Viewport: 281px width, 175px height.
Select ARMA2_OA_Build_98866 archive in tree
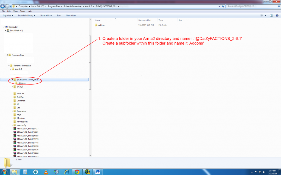coord(28,153)
